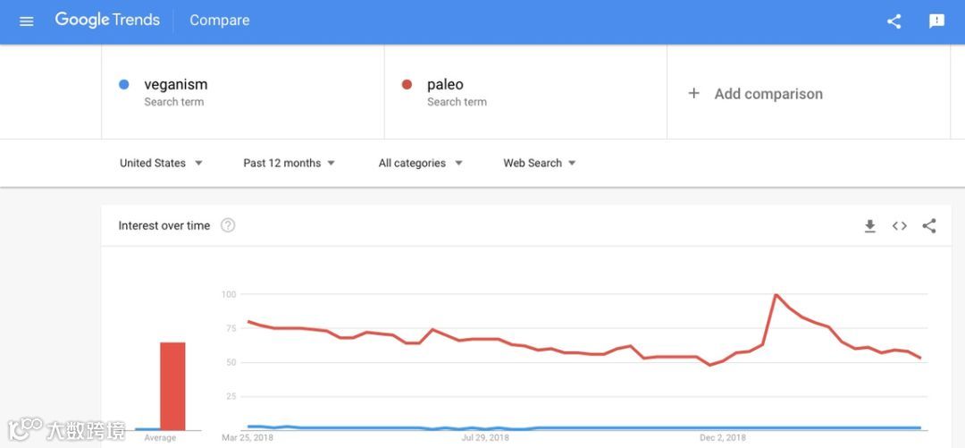The width and height of the screenshot is (965, 448).
Task: Edit the paleo search term
Action: coord(445,85)
